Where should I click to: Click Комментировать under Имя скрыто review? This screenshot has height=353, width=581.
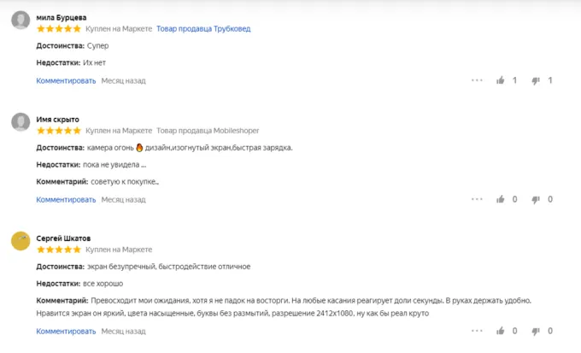point(66,199)
